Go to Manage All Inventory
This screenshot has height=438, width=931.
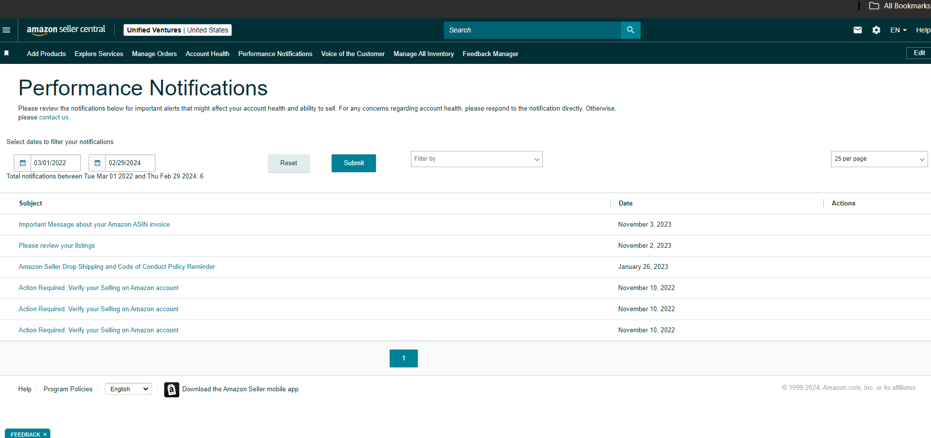click(424, 54)
